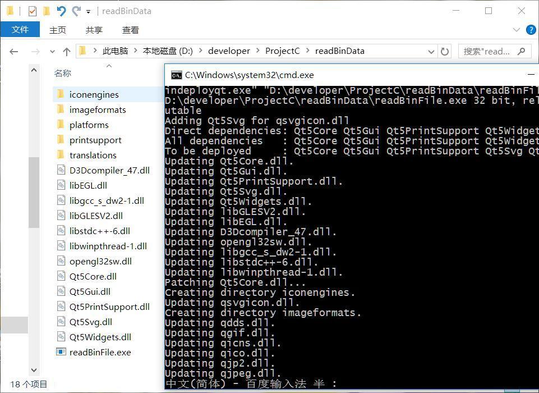
Task: Go back with the left arrow
Action: [14, 52]
